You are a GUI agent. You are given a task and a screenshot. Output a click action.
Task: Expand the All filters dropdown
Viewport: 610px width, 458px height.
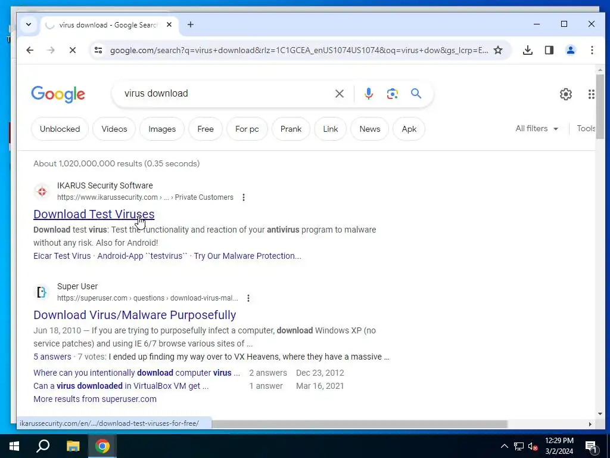[537, 129]
